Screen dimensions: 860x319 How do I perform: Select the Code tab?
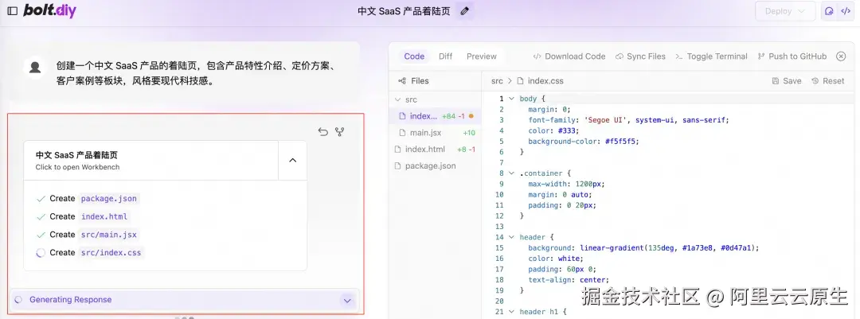(414, 56)
